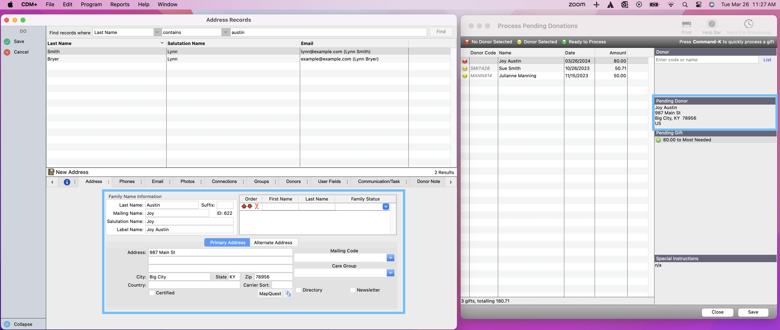This screenshot has height=330, width=780.
Task: Click the Collapse icon at bottom left
Action: [x=7, y=324]
